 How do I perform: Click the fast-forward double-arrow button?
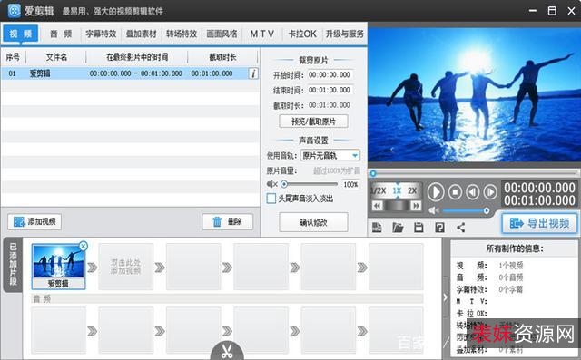(x=416, y=205)
